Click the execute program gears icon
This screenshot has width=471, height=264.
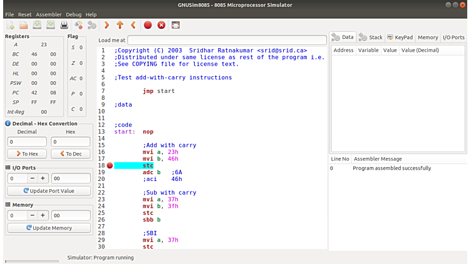[92, 25]
